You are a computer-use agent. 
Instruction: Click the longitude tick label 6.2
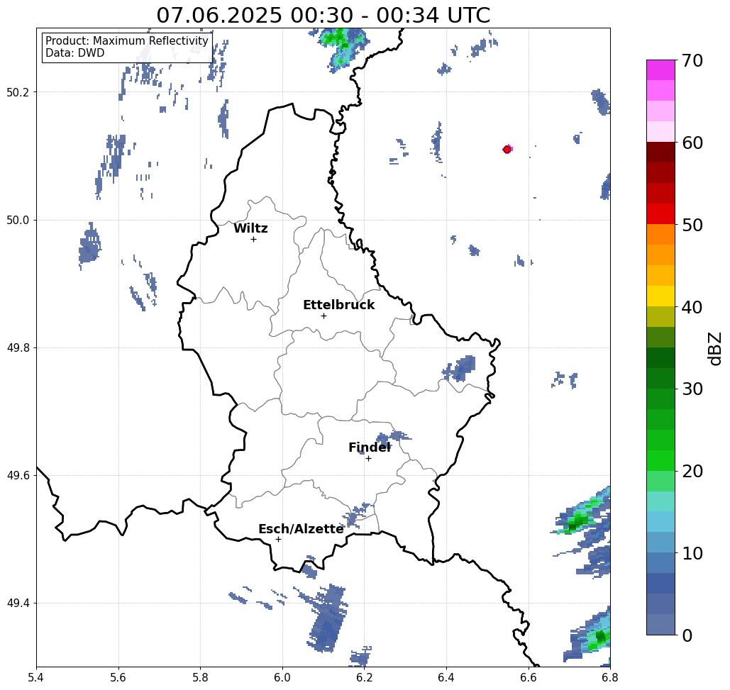364,677
